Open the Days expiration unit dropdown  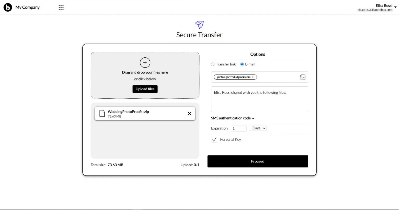[x=258, y=128]
